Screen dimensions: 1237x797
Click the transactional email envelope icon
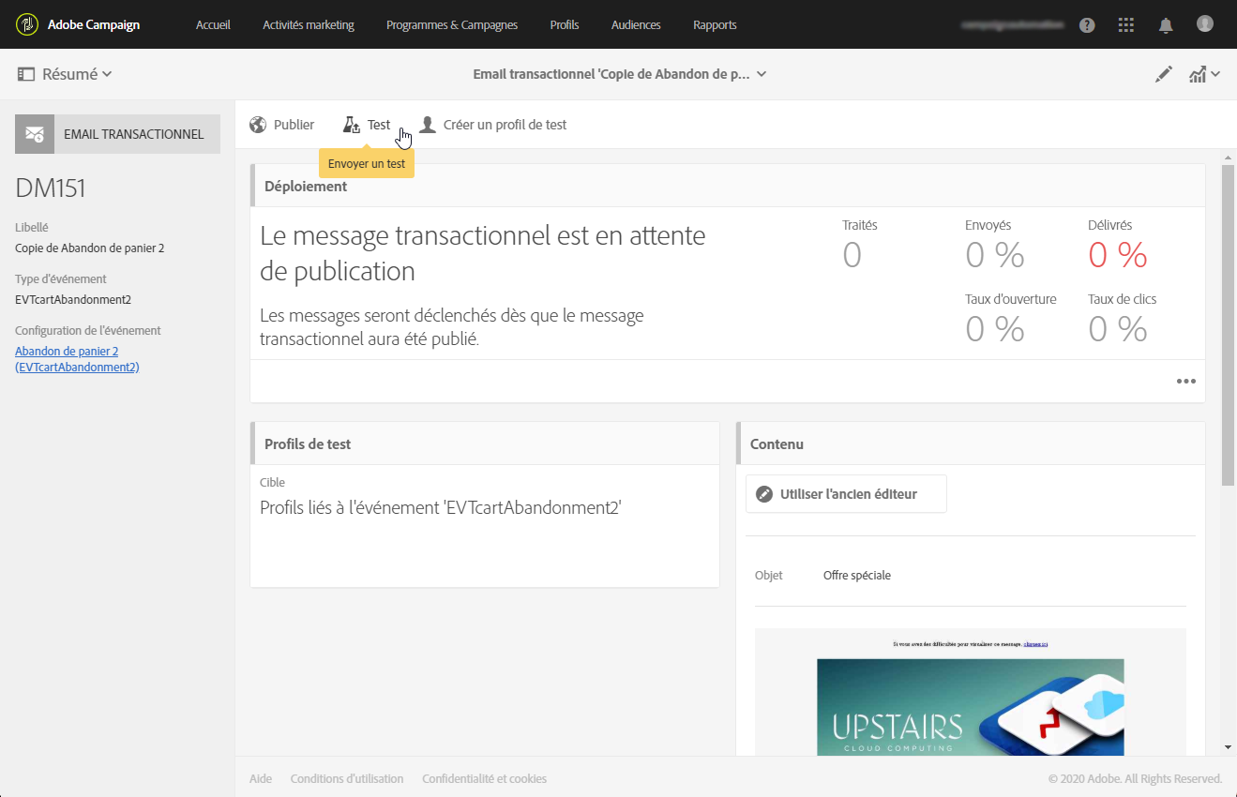coord(35,134)
